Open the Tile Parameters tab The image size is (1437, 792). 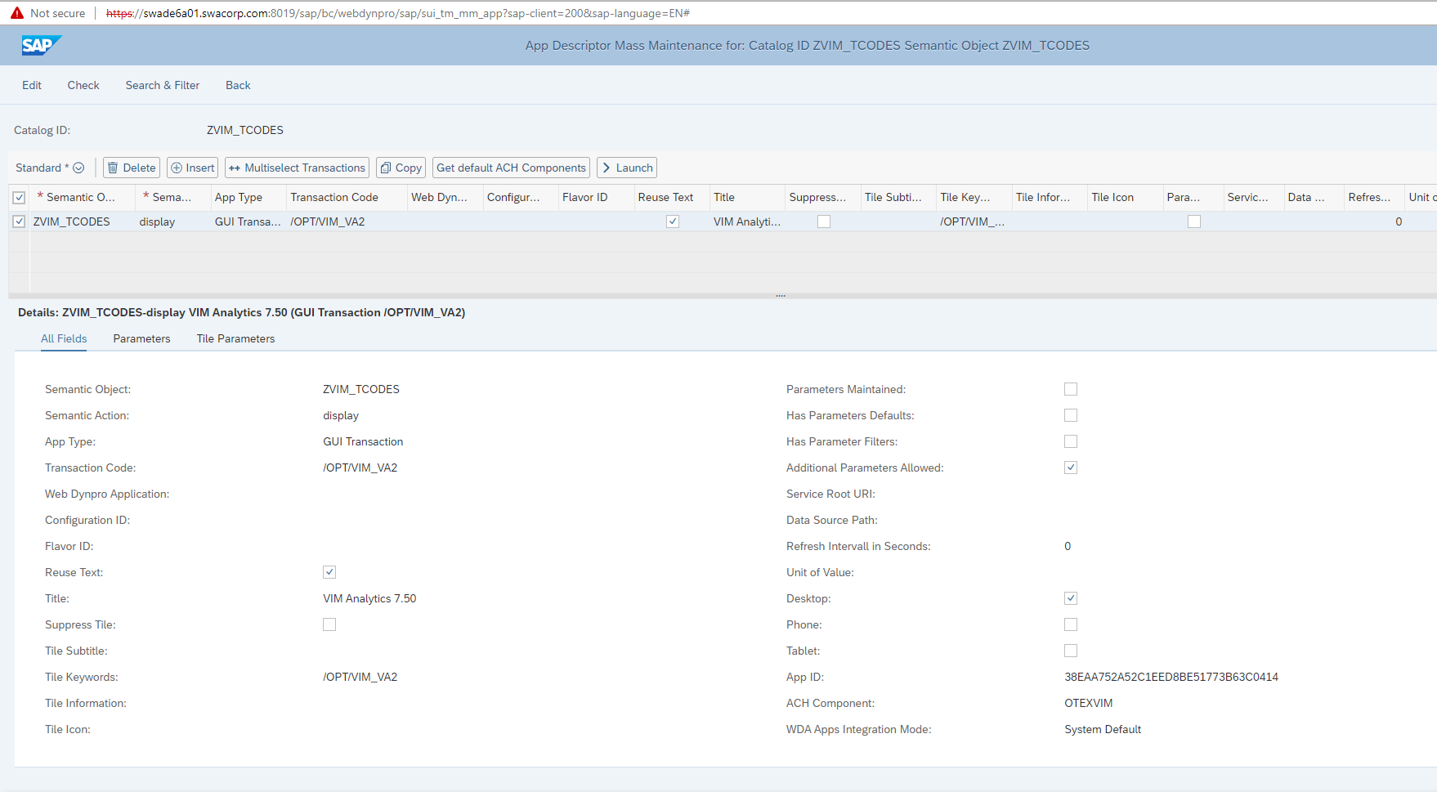[x=235, y=338]
